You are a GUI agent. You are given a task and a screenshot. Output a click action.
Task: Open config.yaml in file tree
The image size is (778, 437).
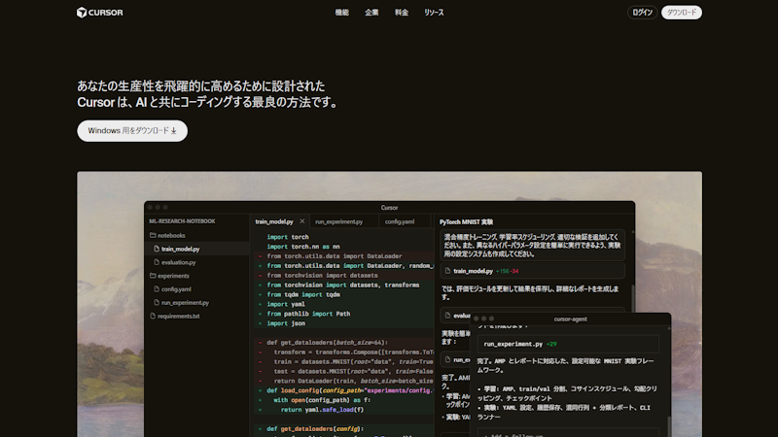(176, 288)
